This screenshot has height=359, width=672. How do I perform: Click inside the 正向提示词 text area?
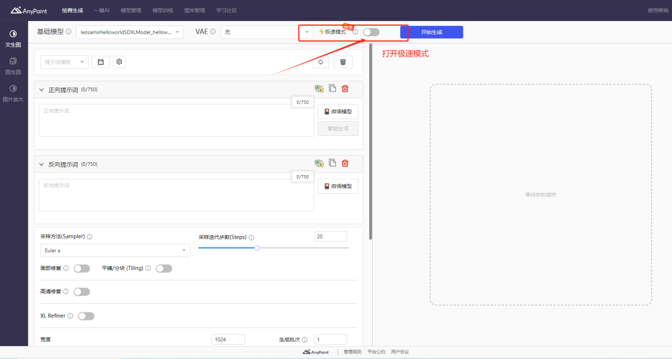(x=176, y=120)
